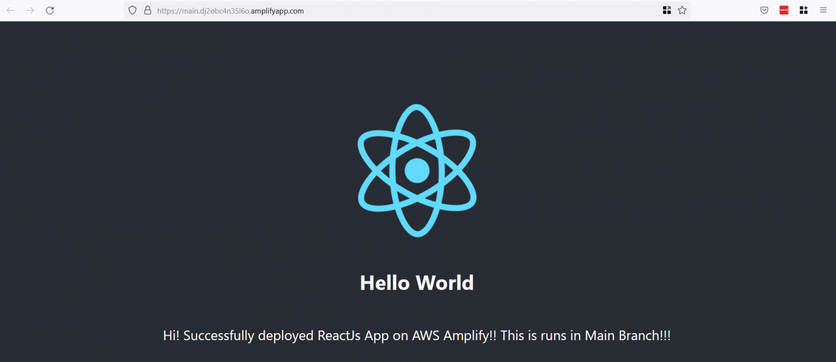The image size is (836, 362).
Task: Save this page to Pocket
Action: tap(764, 10)
